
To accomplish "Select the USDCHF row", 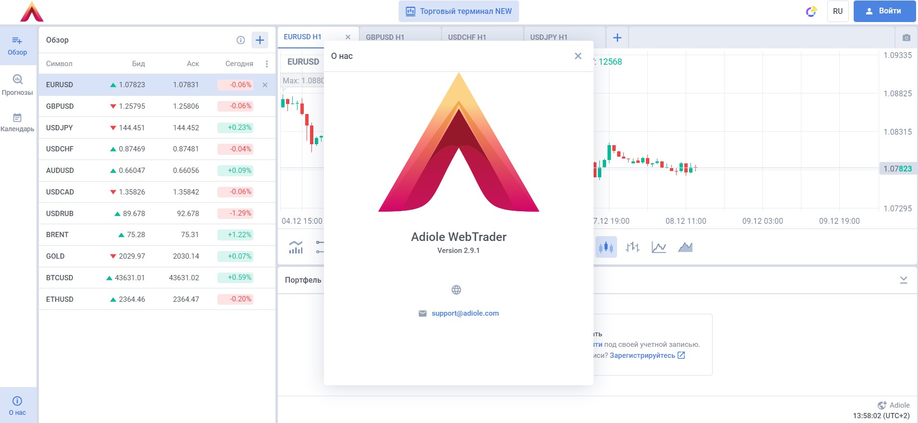I will (157, 149).
